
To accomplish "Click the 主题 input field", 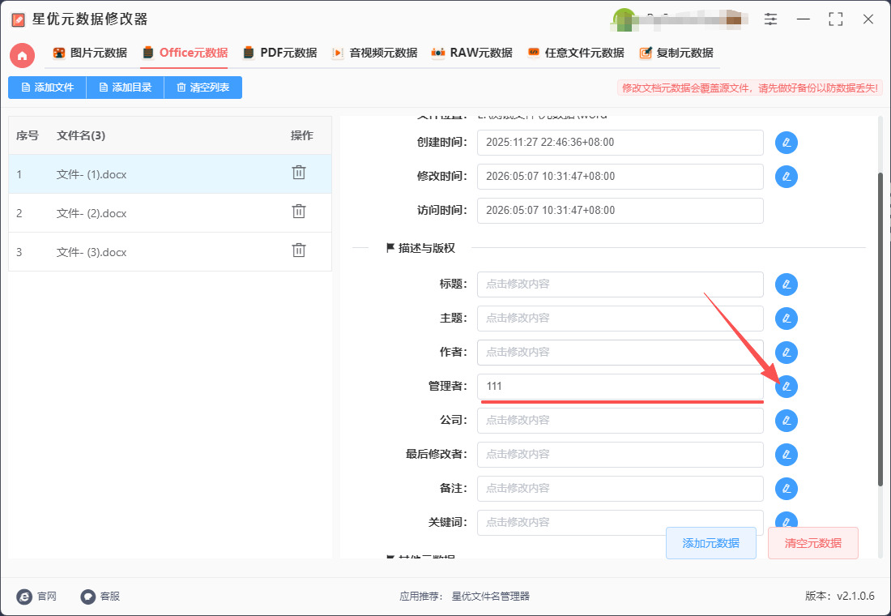I will click(620, 318).
